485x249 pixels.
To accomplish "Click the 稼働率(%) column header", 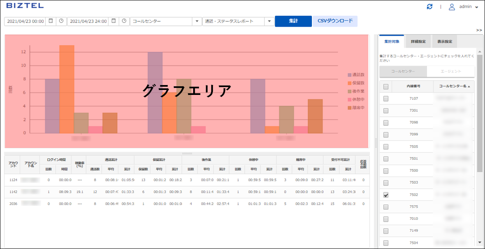I will coord(79,165).
